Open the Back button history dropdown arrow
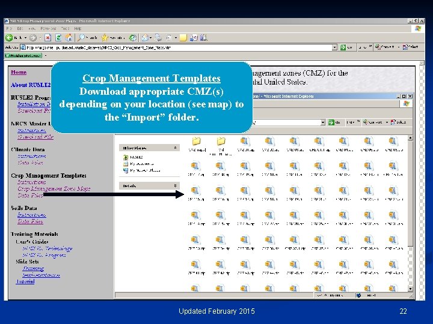The image size is (433, 324). 25,38
